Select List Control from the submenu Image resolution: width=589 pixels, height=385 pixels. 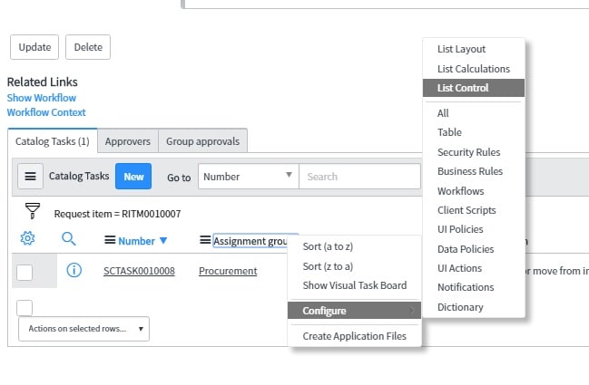(x=463, y=88)
